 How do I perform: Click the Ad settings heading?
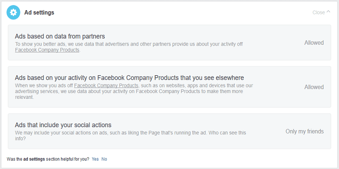(39, 13)
